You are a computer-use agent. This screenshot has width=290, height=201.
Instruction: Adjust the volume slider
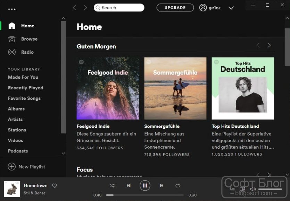coord(270,189)
